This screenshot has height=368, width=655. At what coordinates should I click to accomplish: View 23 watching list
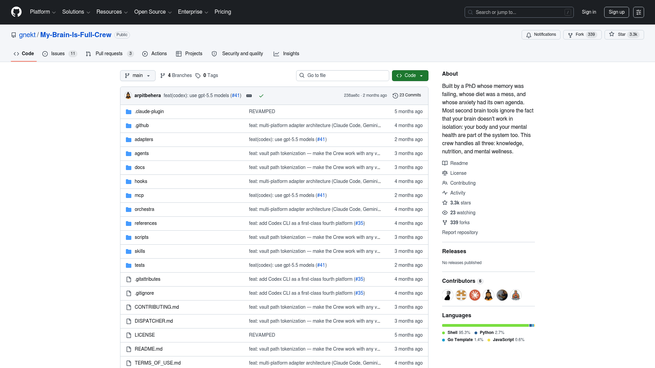459,213
